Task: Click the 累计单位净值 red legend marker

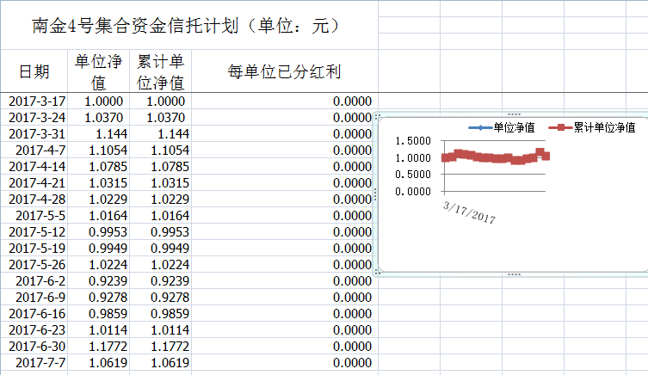Action: click(560, 127)
